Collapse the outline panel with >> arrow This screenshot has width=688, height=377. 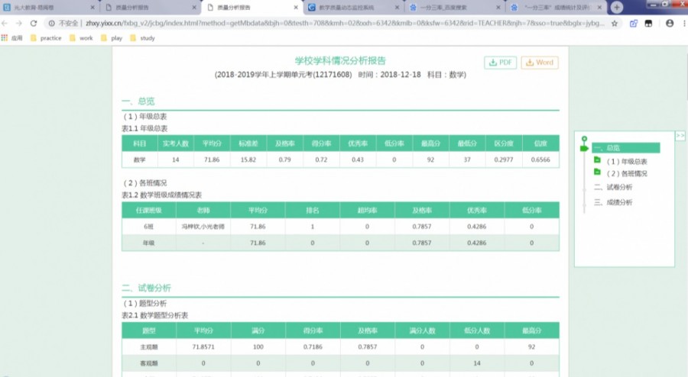[680, 136]
